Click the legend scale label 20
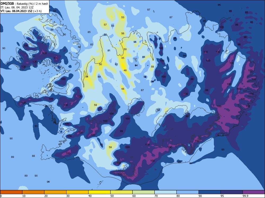This screenshot has height=198, width=265. [x=46, y=196]
